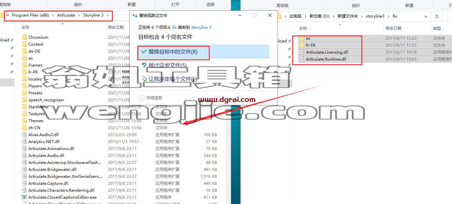
Task: Click the folder icon starting the right address bar
Action: pos(279,16)
